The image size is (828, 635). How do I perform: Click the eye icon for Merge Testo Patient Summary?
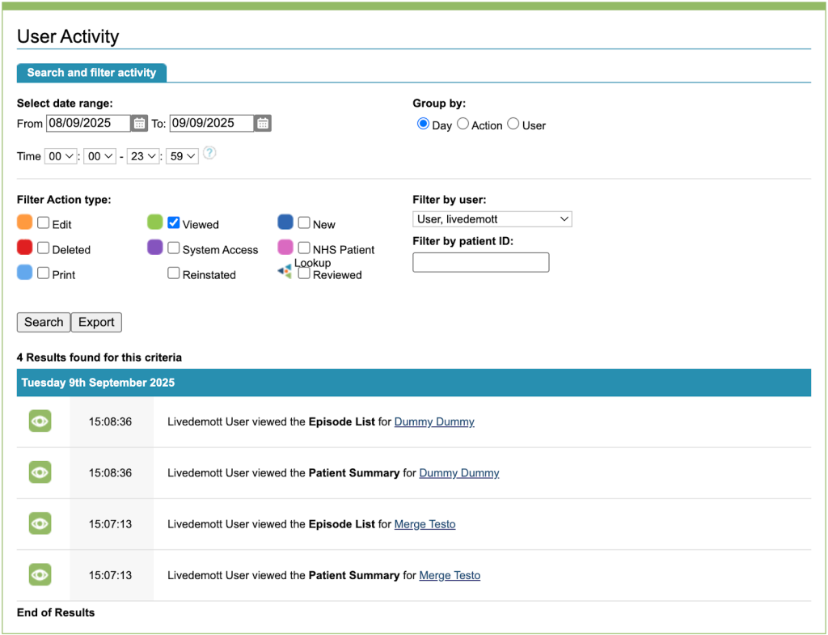(x=40, y=575)
